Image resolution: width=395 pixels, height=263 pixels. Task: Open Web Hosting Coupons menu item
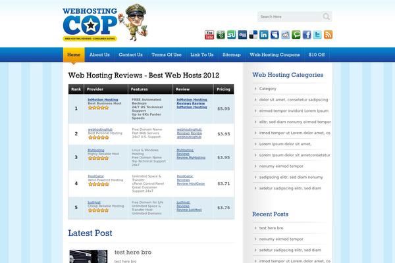coord(275,55)
